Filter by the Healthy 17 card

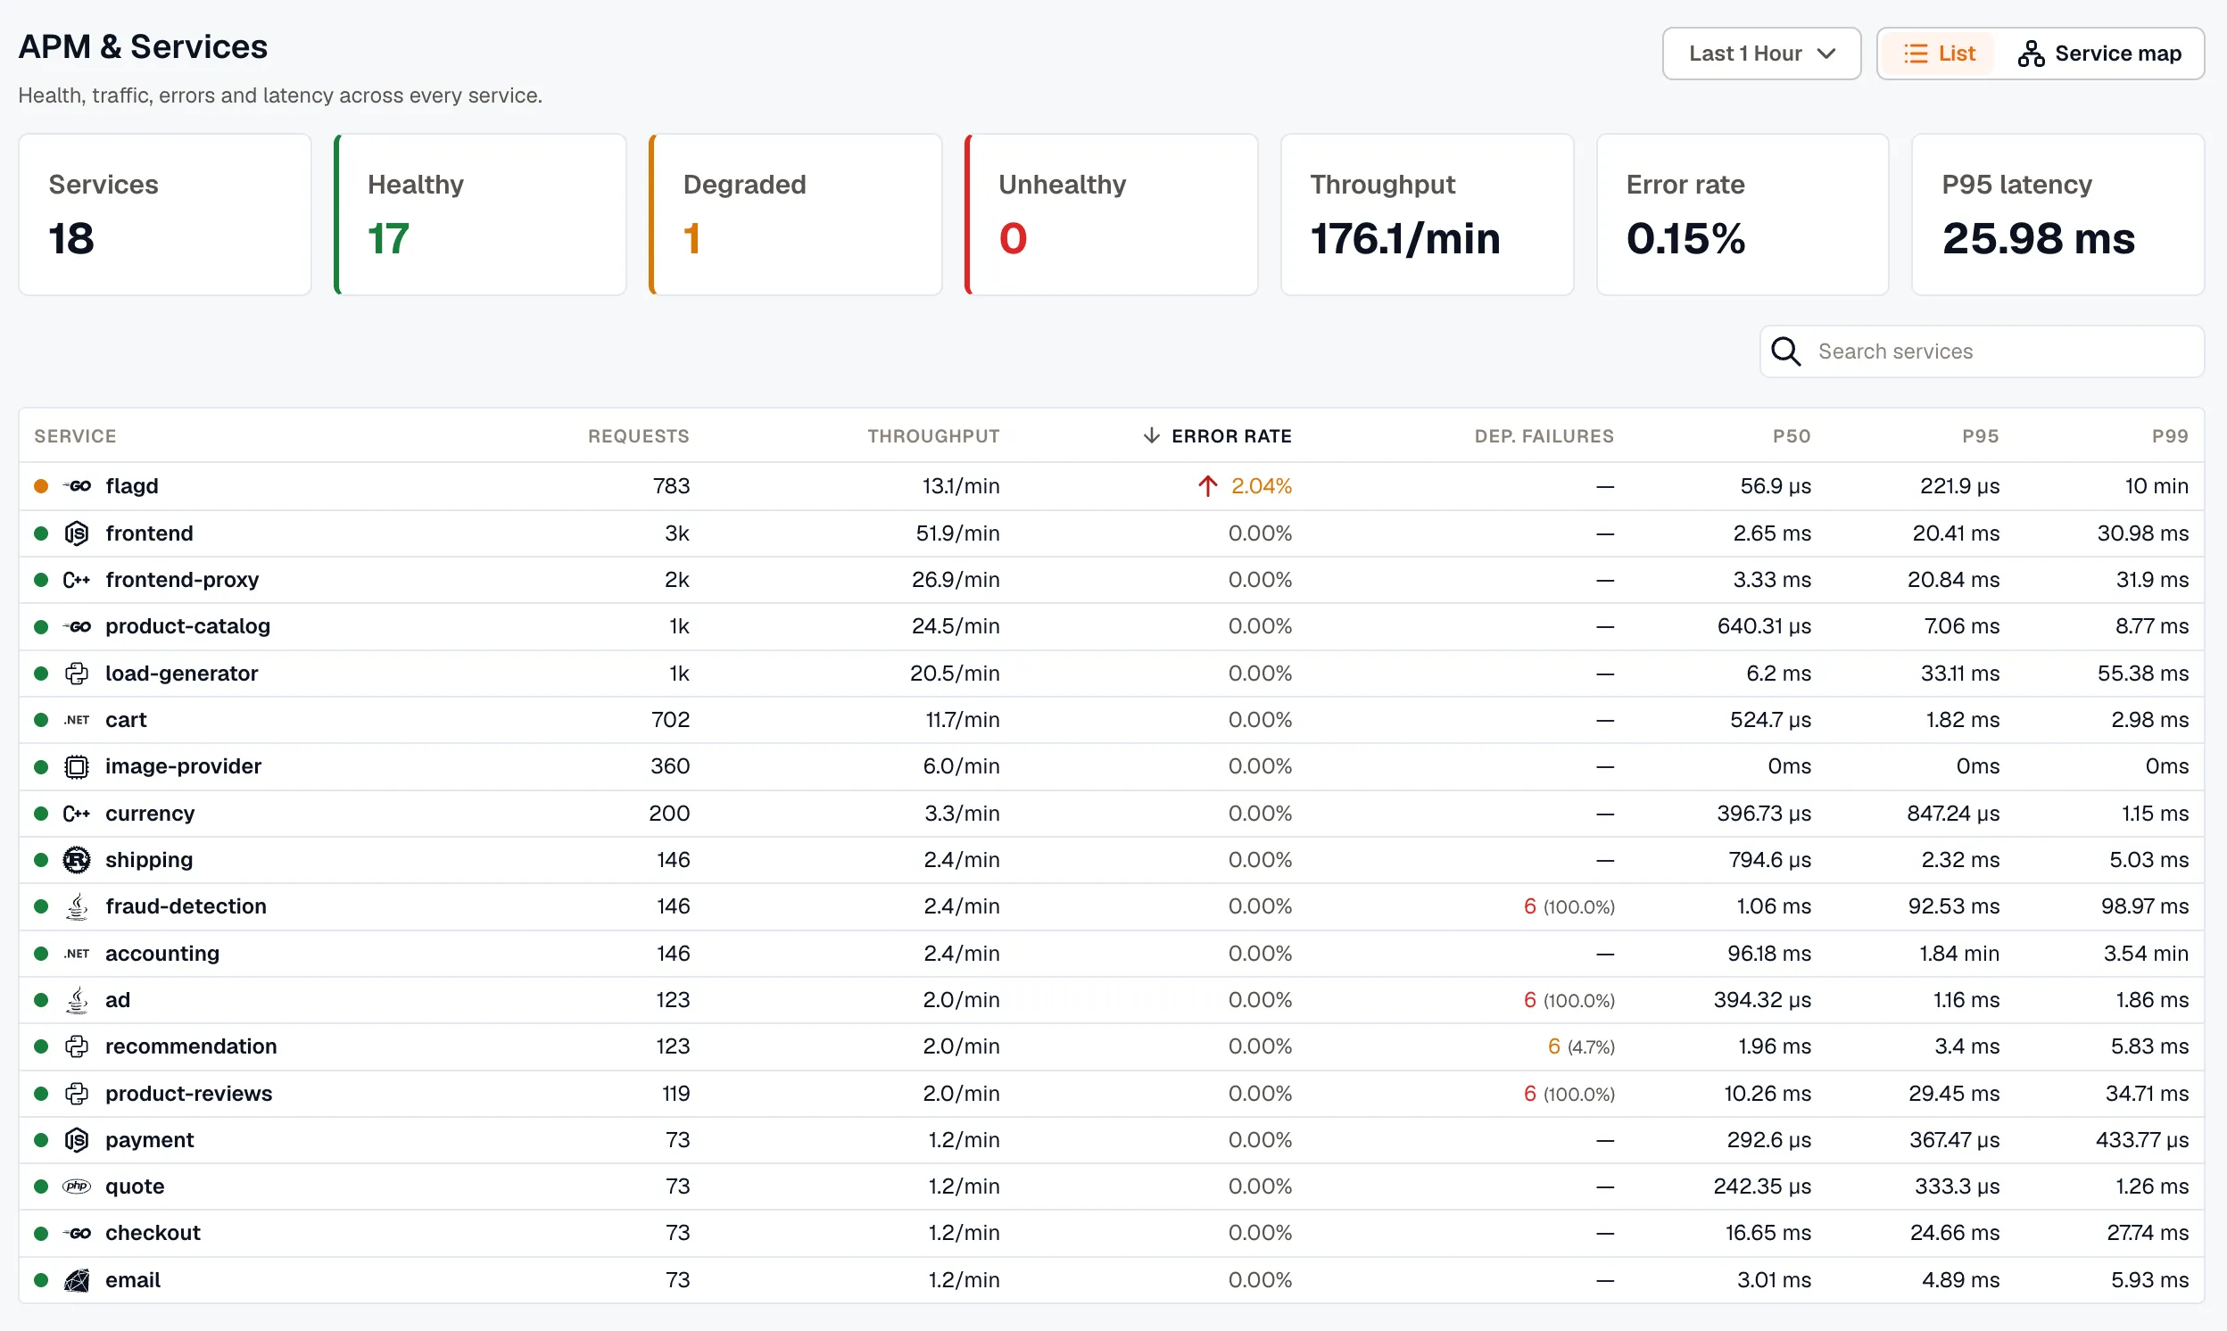point(480,214)
